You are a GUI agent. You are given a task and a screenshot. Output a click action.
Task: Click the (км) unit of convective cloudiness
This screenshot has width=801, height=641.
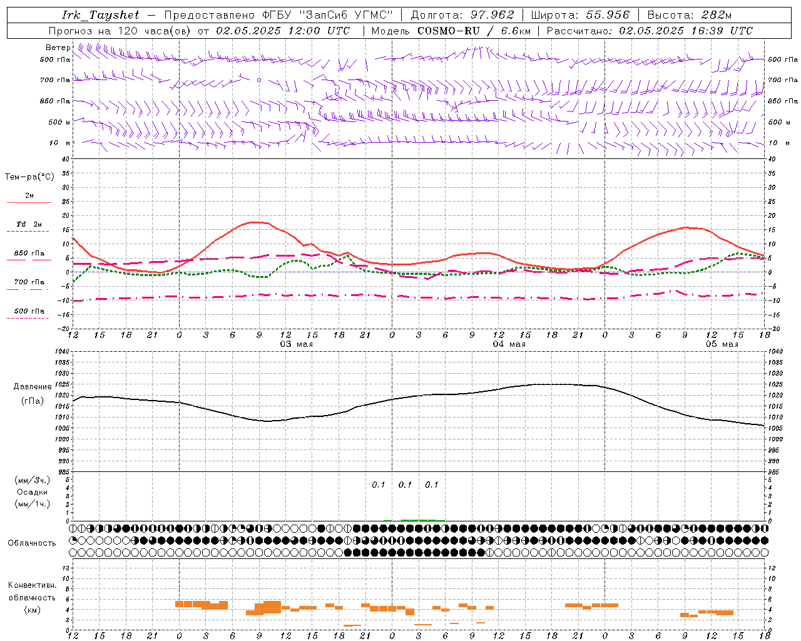(32, 610)
